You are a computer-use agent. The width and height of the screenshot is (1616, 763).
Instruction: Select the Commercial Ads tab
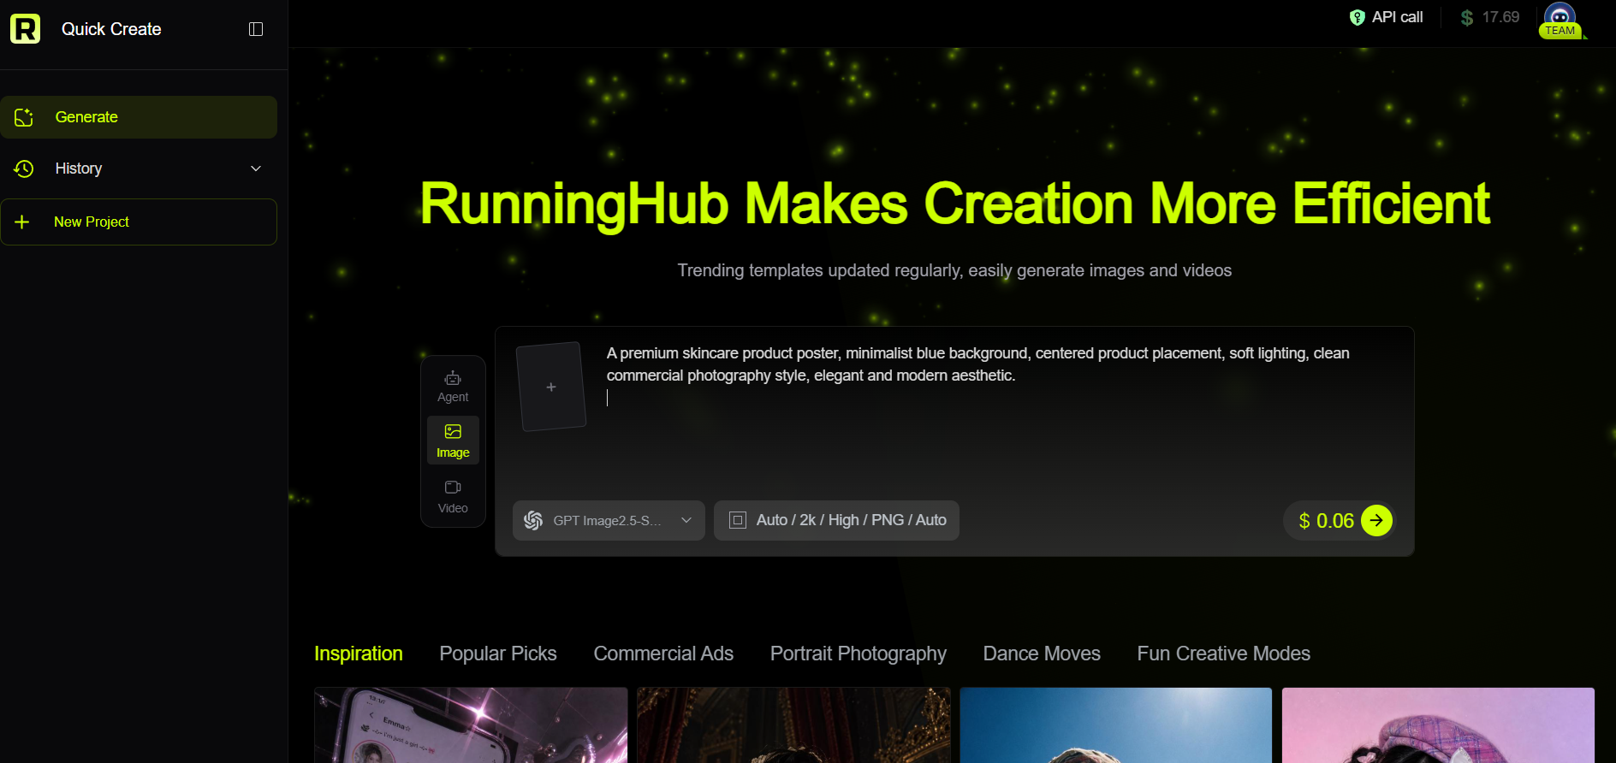click(663, 654)
